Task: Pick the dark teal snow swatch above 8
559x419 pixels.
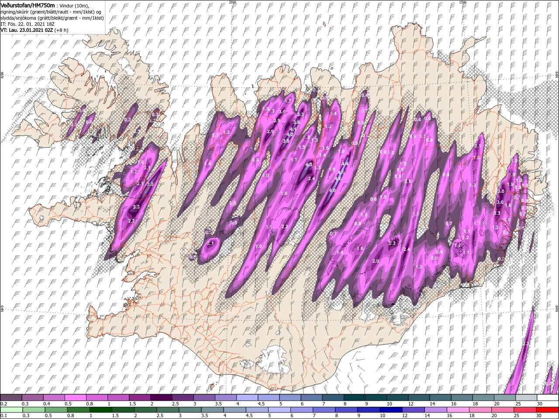Action: click(x=354, y=398)
